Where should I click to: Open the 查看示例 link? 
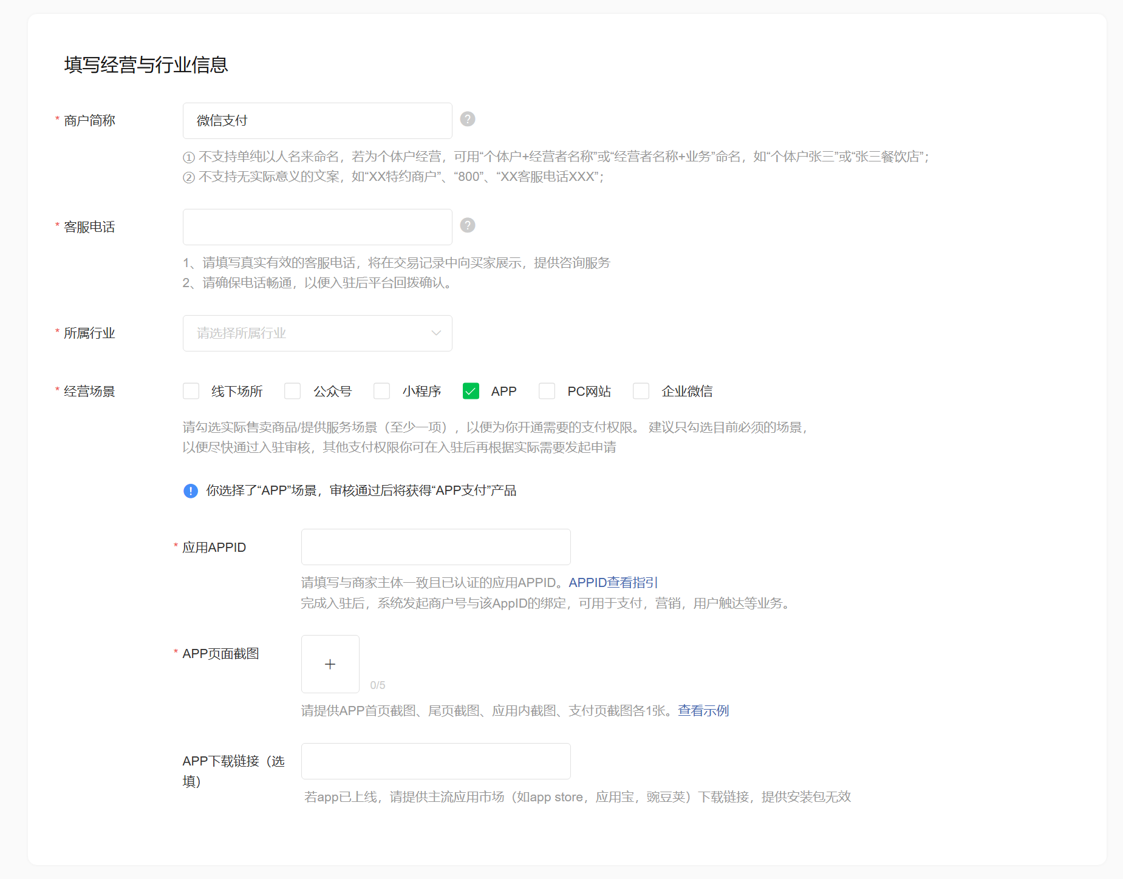pyautogui.click(x=703, y=710)
